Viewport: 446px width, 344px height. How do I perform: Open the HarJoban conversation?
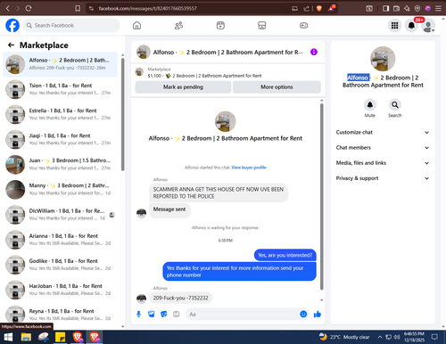pos(60,290)
